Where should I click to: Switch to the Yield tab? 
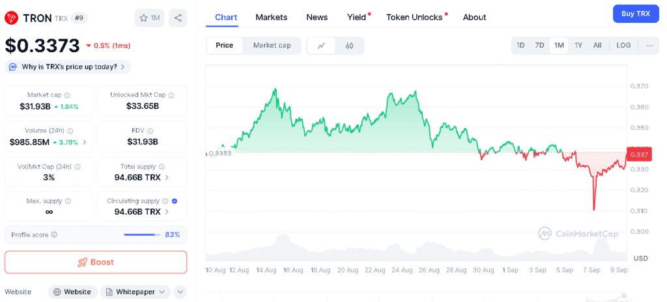pos(356,18)
